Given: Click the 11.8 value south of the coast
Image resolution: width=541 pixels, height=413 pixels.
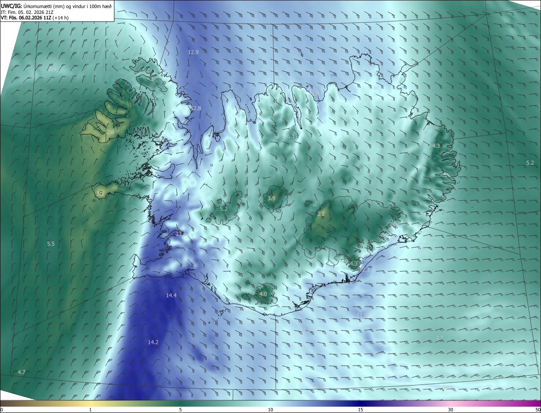Looking at the screenshot, I should pyautogui.click(x=362, y=315).
